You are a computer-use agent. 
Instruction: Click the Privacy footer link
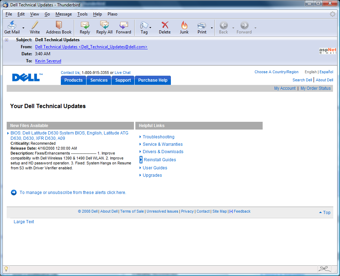[187, 211]
